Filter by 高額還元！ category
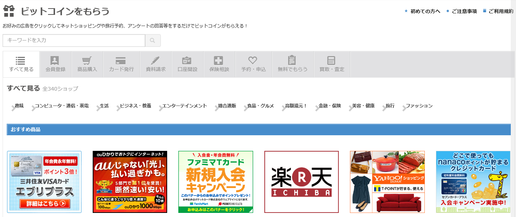The width and height of the screenshot is (516, 217). 296,106
